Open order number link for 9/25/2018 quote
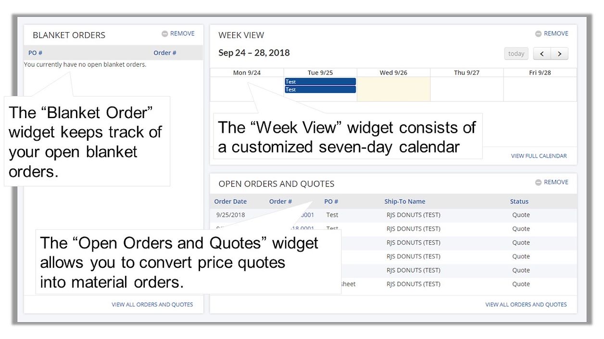Viewport: 604px width, 339px height. 306,215
